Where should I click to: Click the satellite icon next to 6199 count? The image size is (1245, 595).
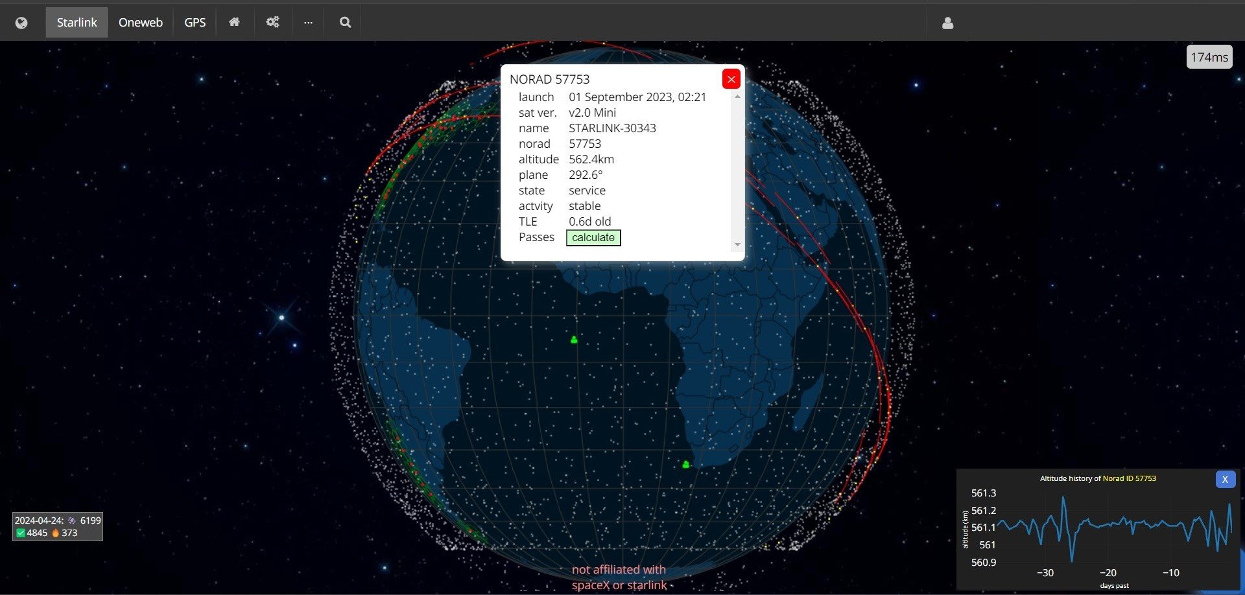(71, 520)
